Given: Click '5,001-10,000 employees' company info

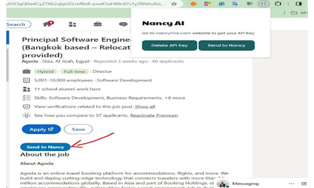Looking at the screenshot, I should click(63, 80).
